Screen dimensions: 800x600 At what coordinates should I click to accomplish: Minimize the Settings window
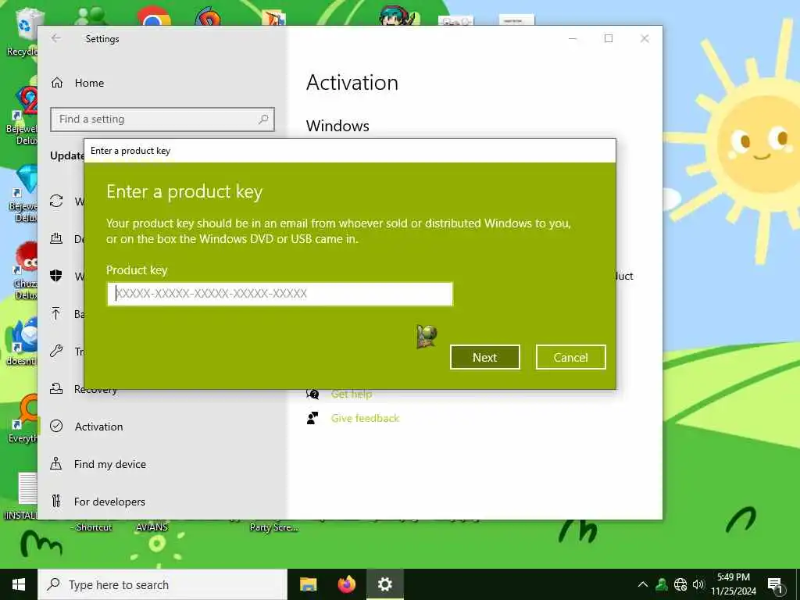tap(573, 39)
